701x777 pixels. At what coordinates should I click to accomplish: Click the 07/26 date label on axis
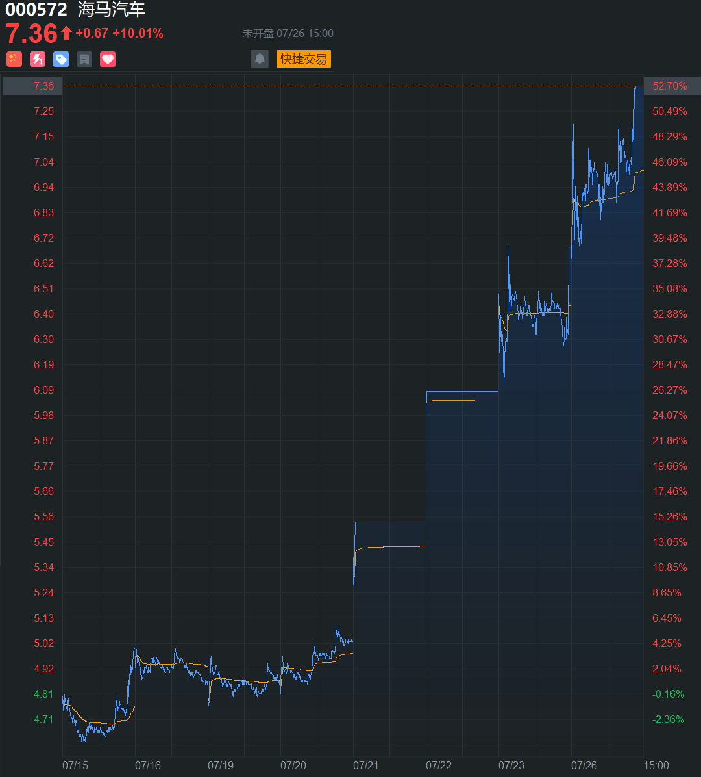584,765
